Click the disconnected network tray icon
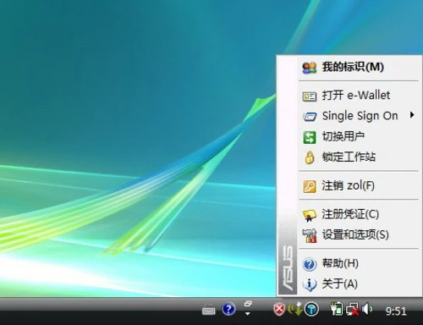Image resolution: width=423 pixels, height=325 pixels. point(353,310)
